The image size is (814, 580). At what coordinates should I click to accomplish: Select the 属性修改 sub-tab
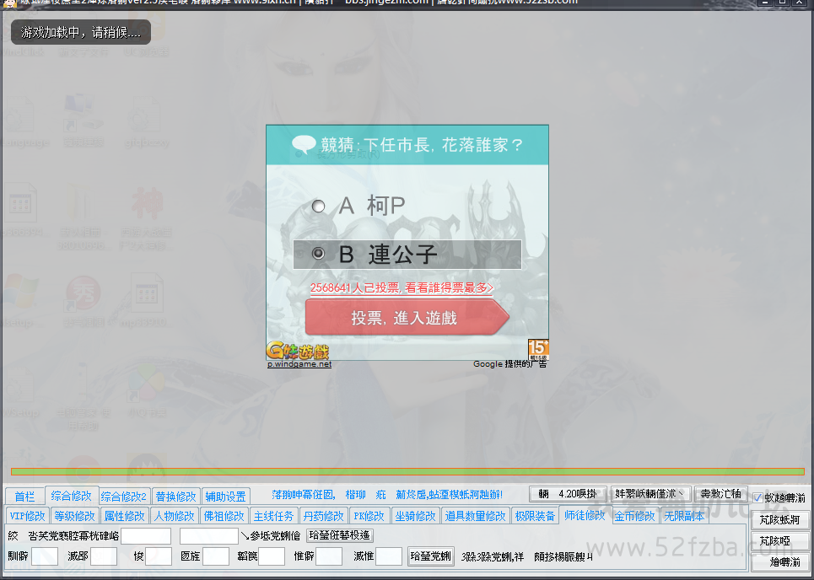[125, 516]
